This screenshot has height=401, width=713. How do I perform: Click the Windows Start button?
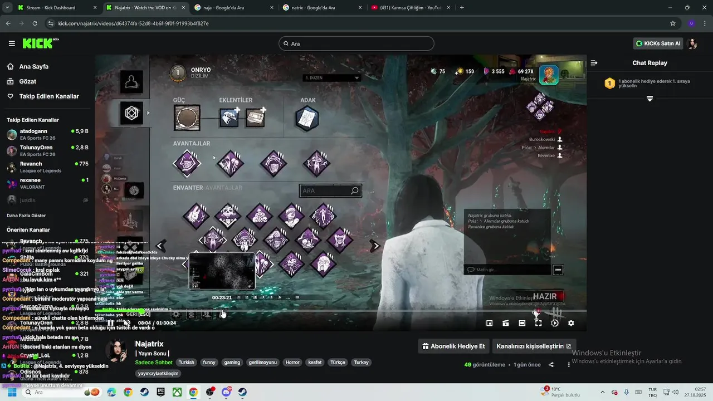coord(12,392)
